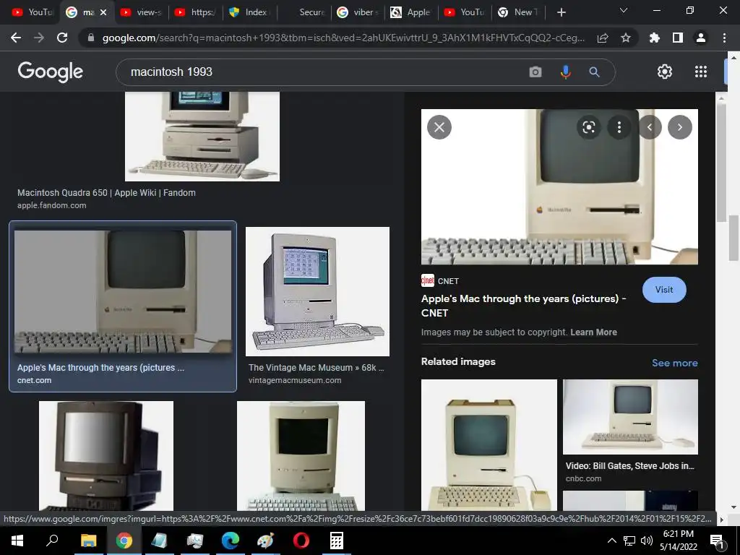
Task: Open Learn More copyright link
Action: [593, 332]
